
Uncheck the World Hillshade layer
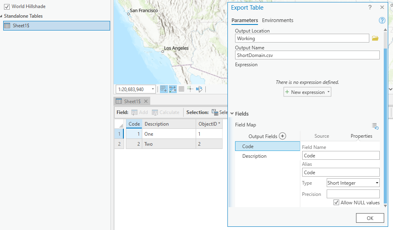pyautogui.click(x=7, y=7)
